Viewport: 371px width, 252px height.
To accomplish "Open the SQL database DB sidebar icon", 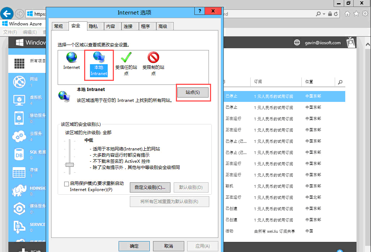I will click(19, 154).
